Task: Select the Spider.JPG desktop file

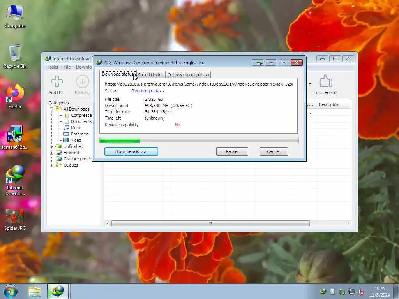Action: click(x=15, y=220)
